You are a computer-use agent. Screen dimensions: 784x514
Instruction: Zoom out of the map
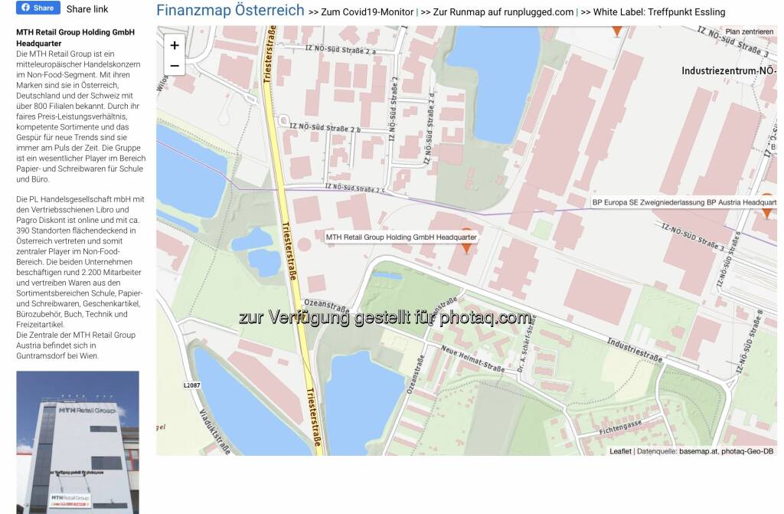(x=175, y=66)
